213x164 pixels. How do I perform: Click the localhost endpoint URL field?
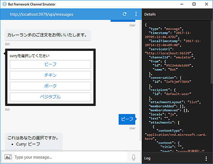click(42, 14)
